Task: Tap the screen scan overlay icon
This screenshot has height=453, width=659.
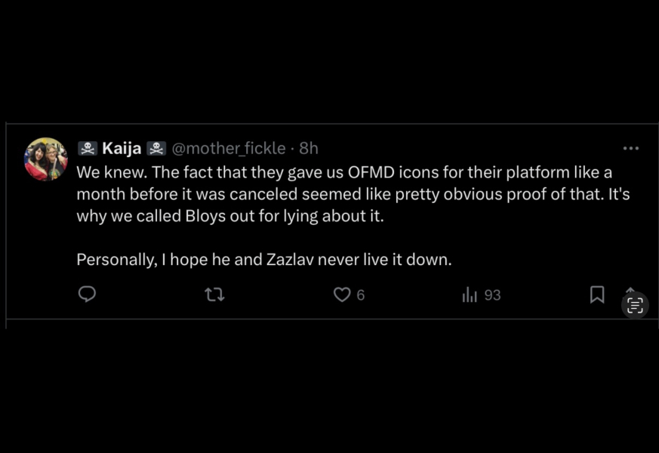Action: [x=635, y=305]
